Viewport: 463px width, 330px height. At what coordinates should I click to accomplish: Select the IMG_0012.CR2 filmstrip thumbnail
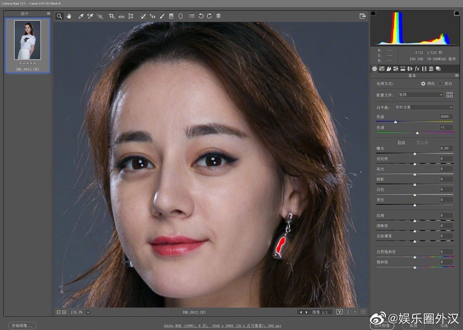pyautogui.click(x=28, y=40)
